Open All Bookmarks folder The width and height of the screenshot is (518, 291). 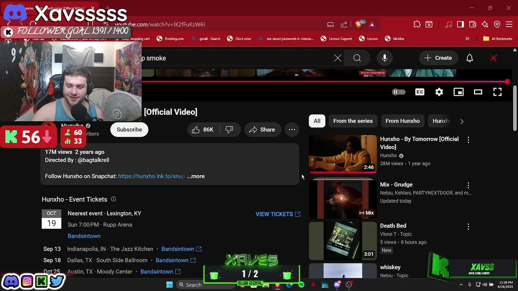pos(498,39)
